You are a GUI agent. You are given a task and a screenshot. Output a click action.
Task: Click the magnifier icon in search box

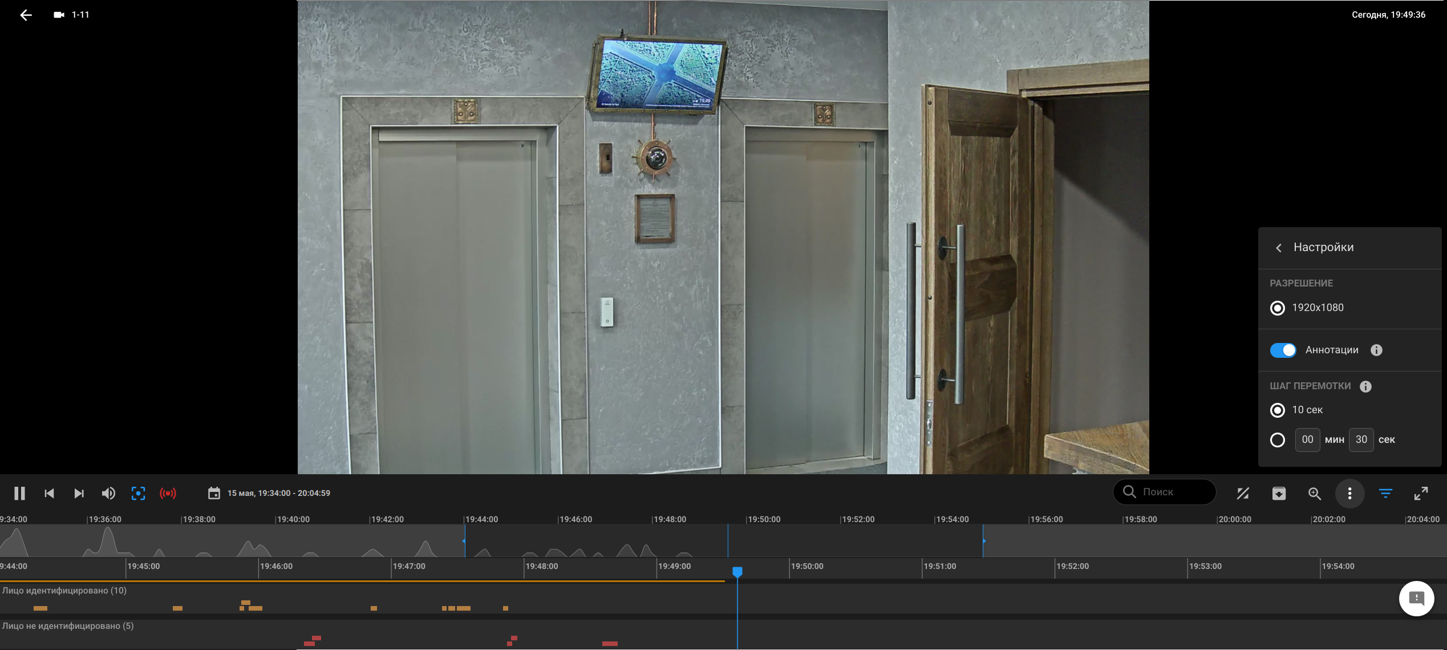tap(1129, 491)
